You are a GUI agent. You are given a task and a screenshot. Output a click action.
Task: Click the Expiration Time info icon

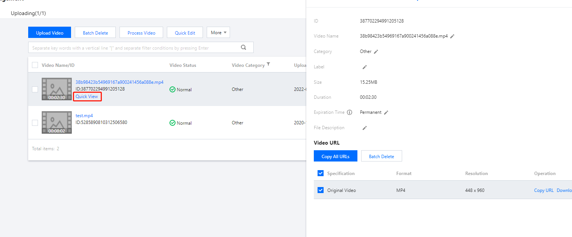coord(350,112)
